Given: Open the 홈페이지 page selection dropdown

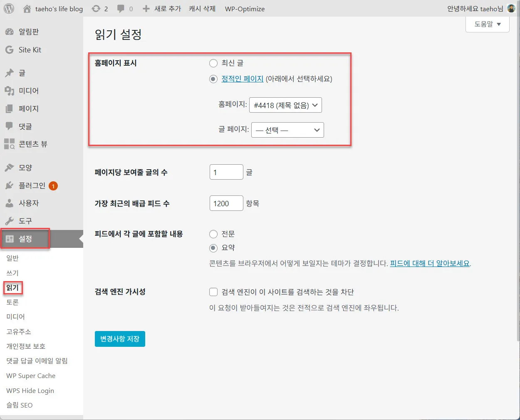Looking at the screenshot, I should tap(285, 105).
